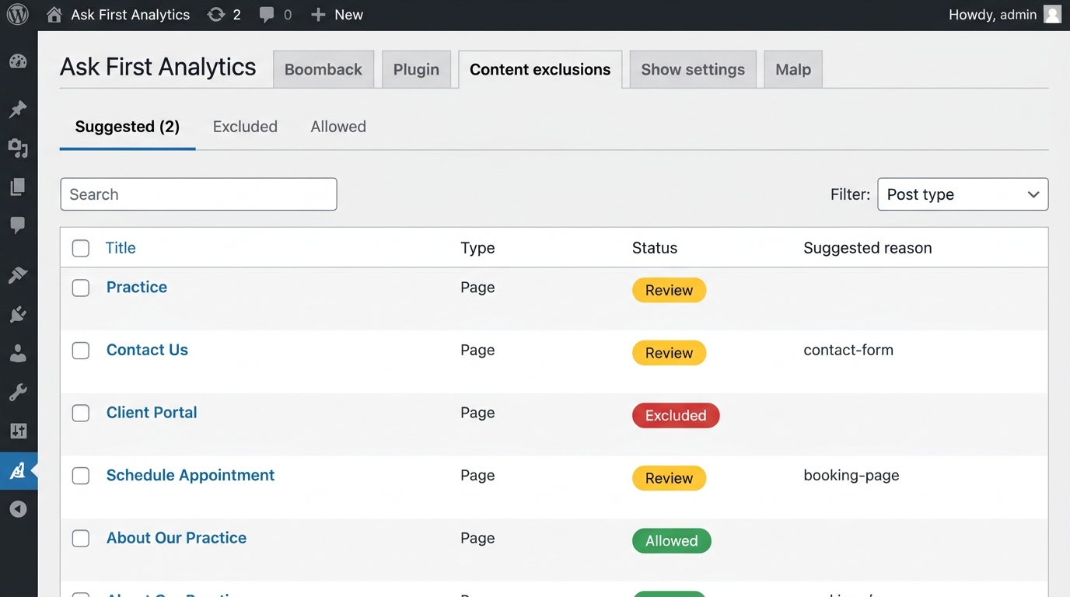
Task: Click New in the admin bar
Action: (x=349, y=15)
